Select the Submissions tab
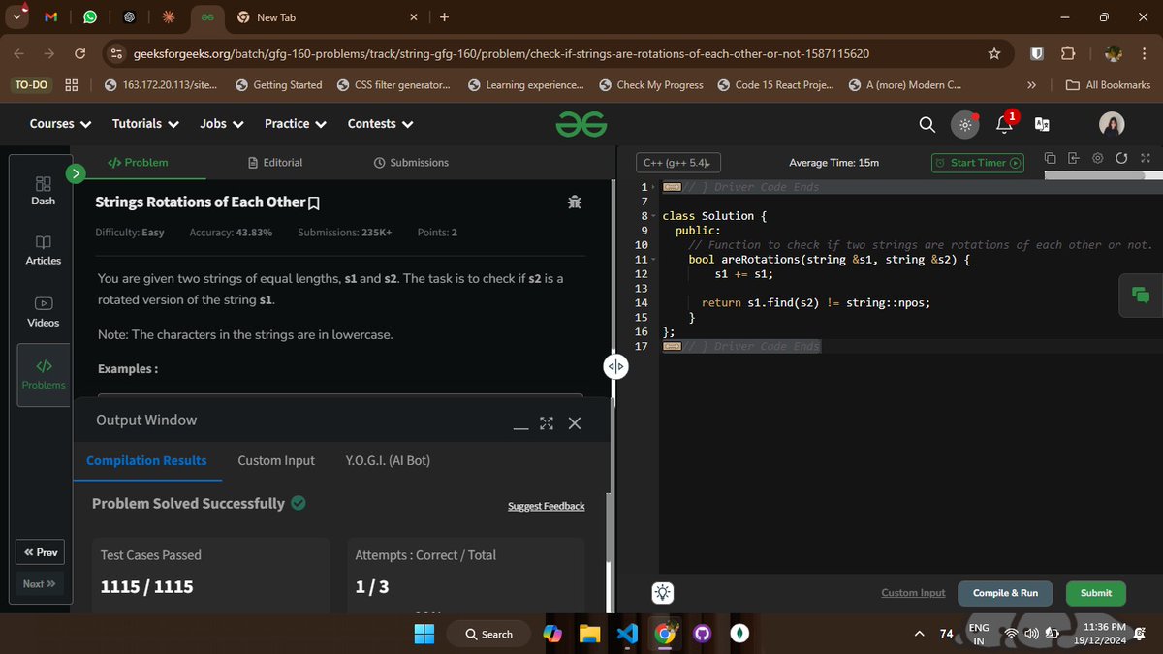 point(412,163)
